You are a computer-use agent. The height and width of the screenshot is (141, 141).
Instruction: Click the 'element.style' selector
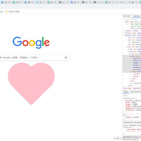[x=129, y=98]
